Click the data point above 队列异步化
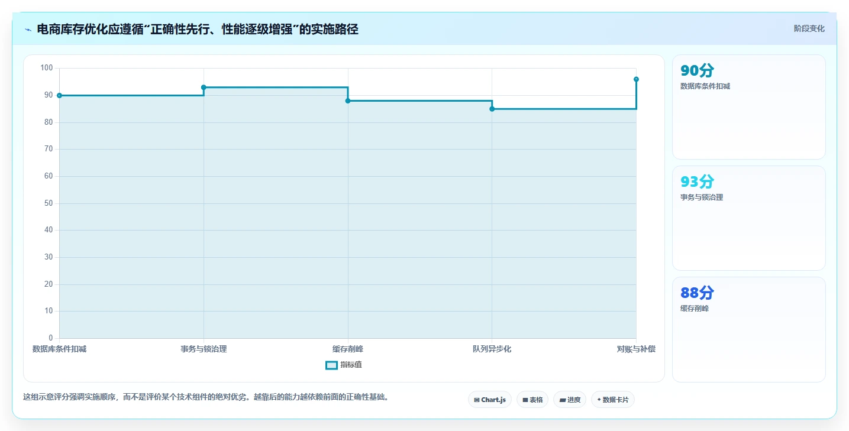 [x=492, y=109]
